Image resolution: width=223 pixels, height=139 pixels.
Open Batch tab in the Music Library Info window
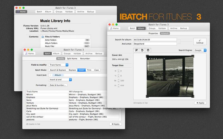pyautogui.click(x=39, y=12)
